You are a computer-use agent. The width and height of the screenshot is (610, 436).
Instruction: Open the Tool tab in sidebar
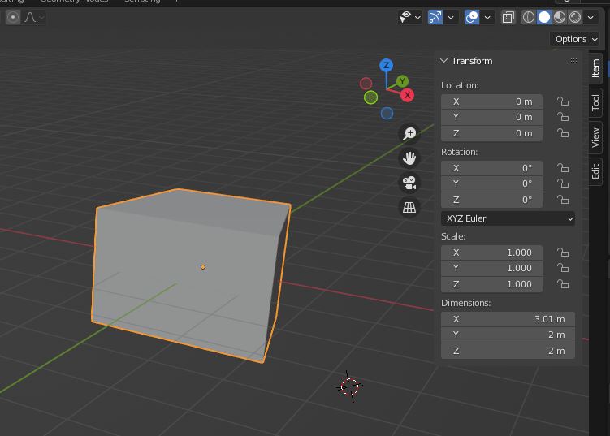[x=595, y=101]
